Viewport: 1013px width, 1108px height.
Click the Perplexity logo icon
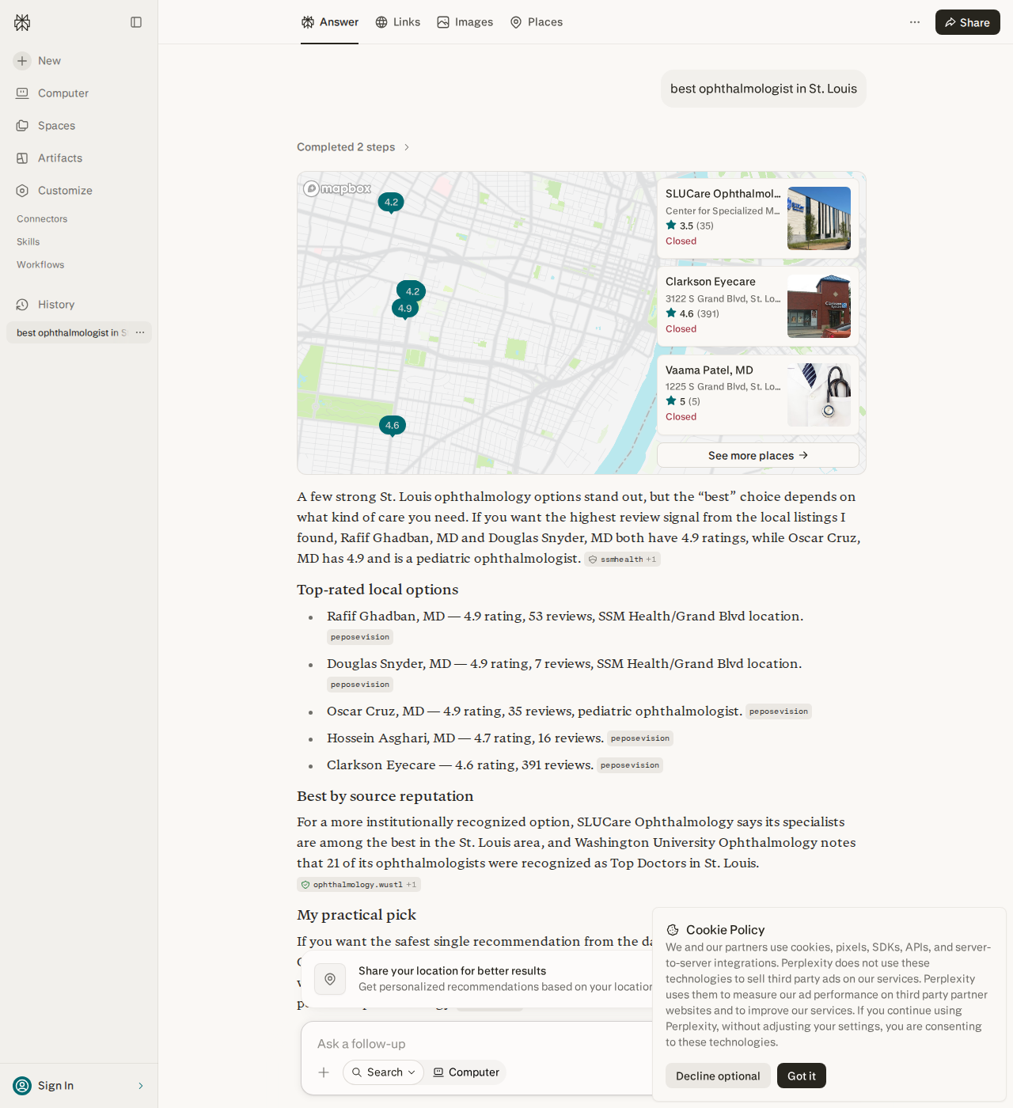coord(22,22)
